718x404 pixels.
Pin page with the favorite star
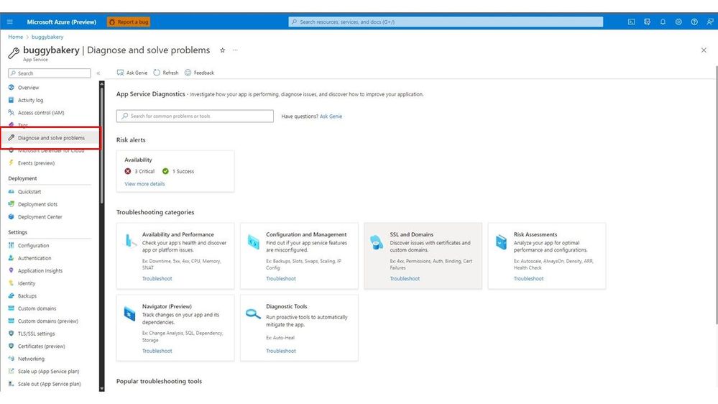[x=223, y=50]
